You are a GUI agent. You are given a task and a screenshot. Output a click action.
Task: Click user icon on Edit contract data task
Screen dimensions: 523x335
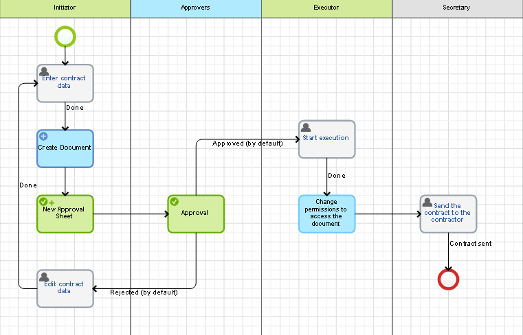click(x=45, y=277)
